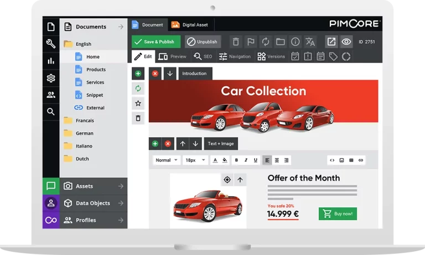Select the Products document in tree
Viewport: 425px width, 255px height.
click(95, 70)
